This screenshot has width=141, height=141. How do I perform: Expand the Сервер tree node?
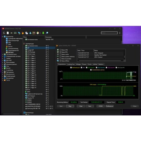tap(2, 58)
